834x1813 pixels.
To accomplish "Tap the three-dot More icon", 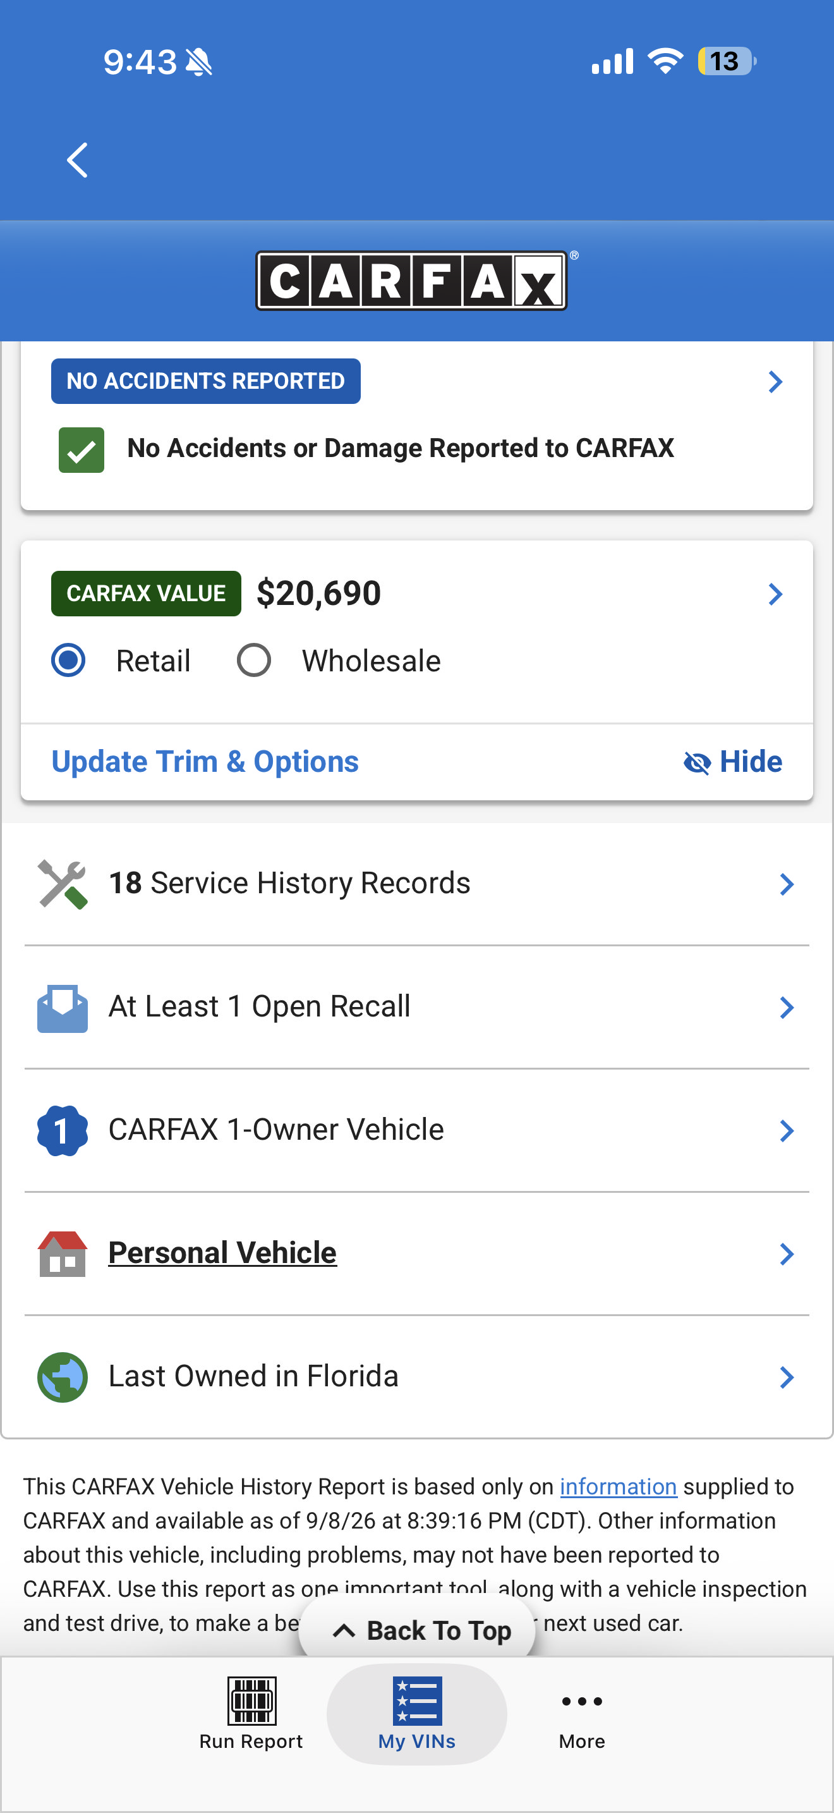I will click(581, 1701).
